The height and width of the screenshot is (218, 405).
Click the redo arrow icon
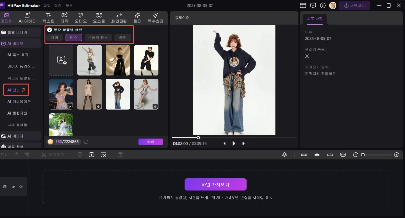pyautogui.click(x=15, y=155)
